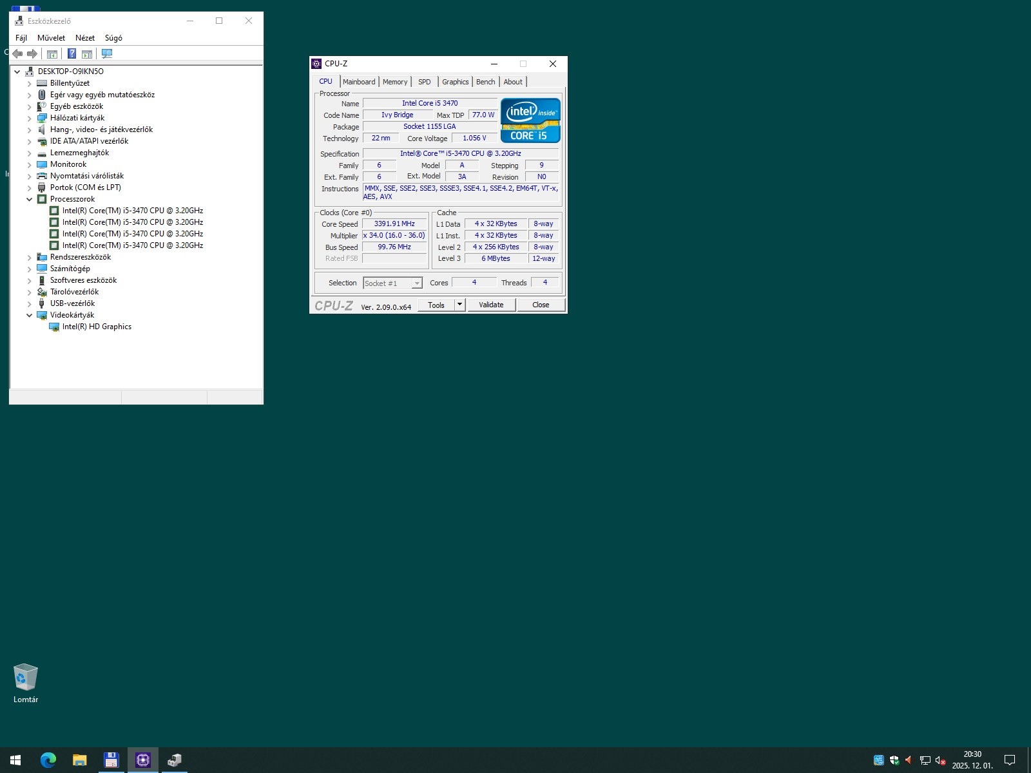Open File Explorer from the taskbar

tap(79, 760)
